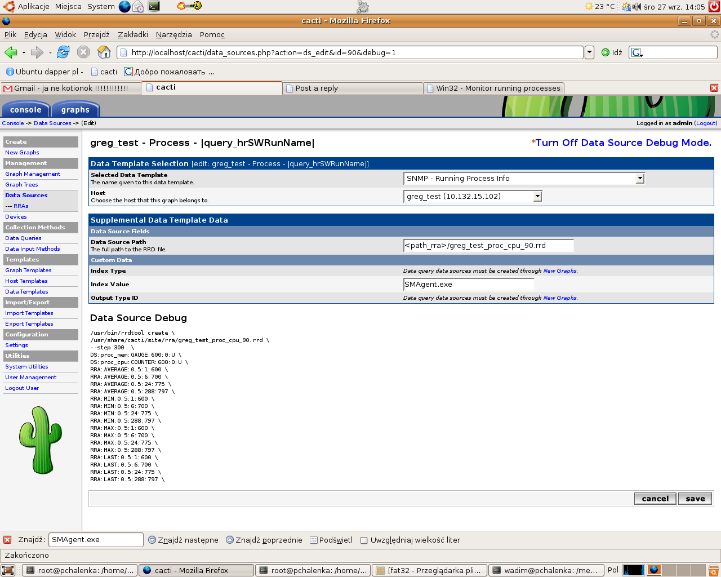The width and height of the screenshot is (721, 577).
Task: Click Logout link near admin
Action: point(706,123)
